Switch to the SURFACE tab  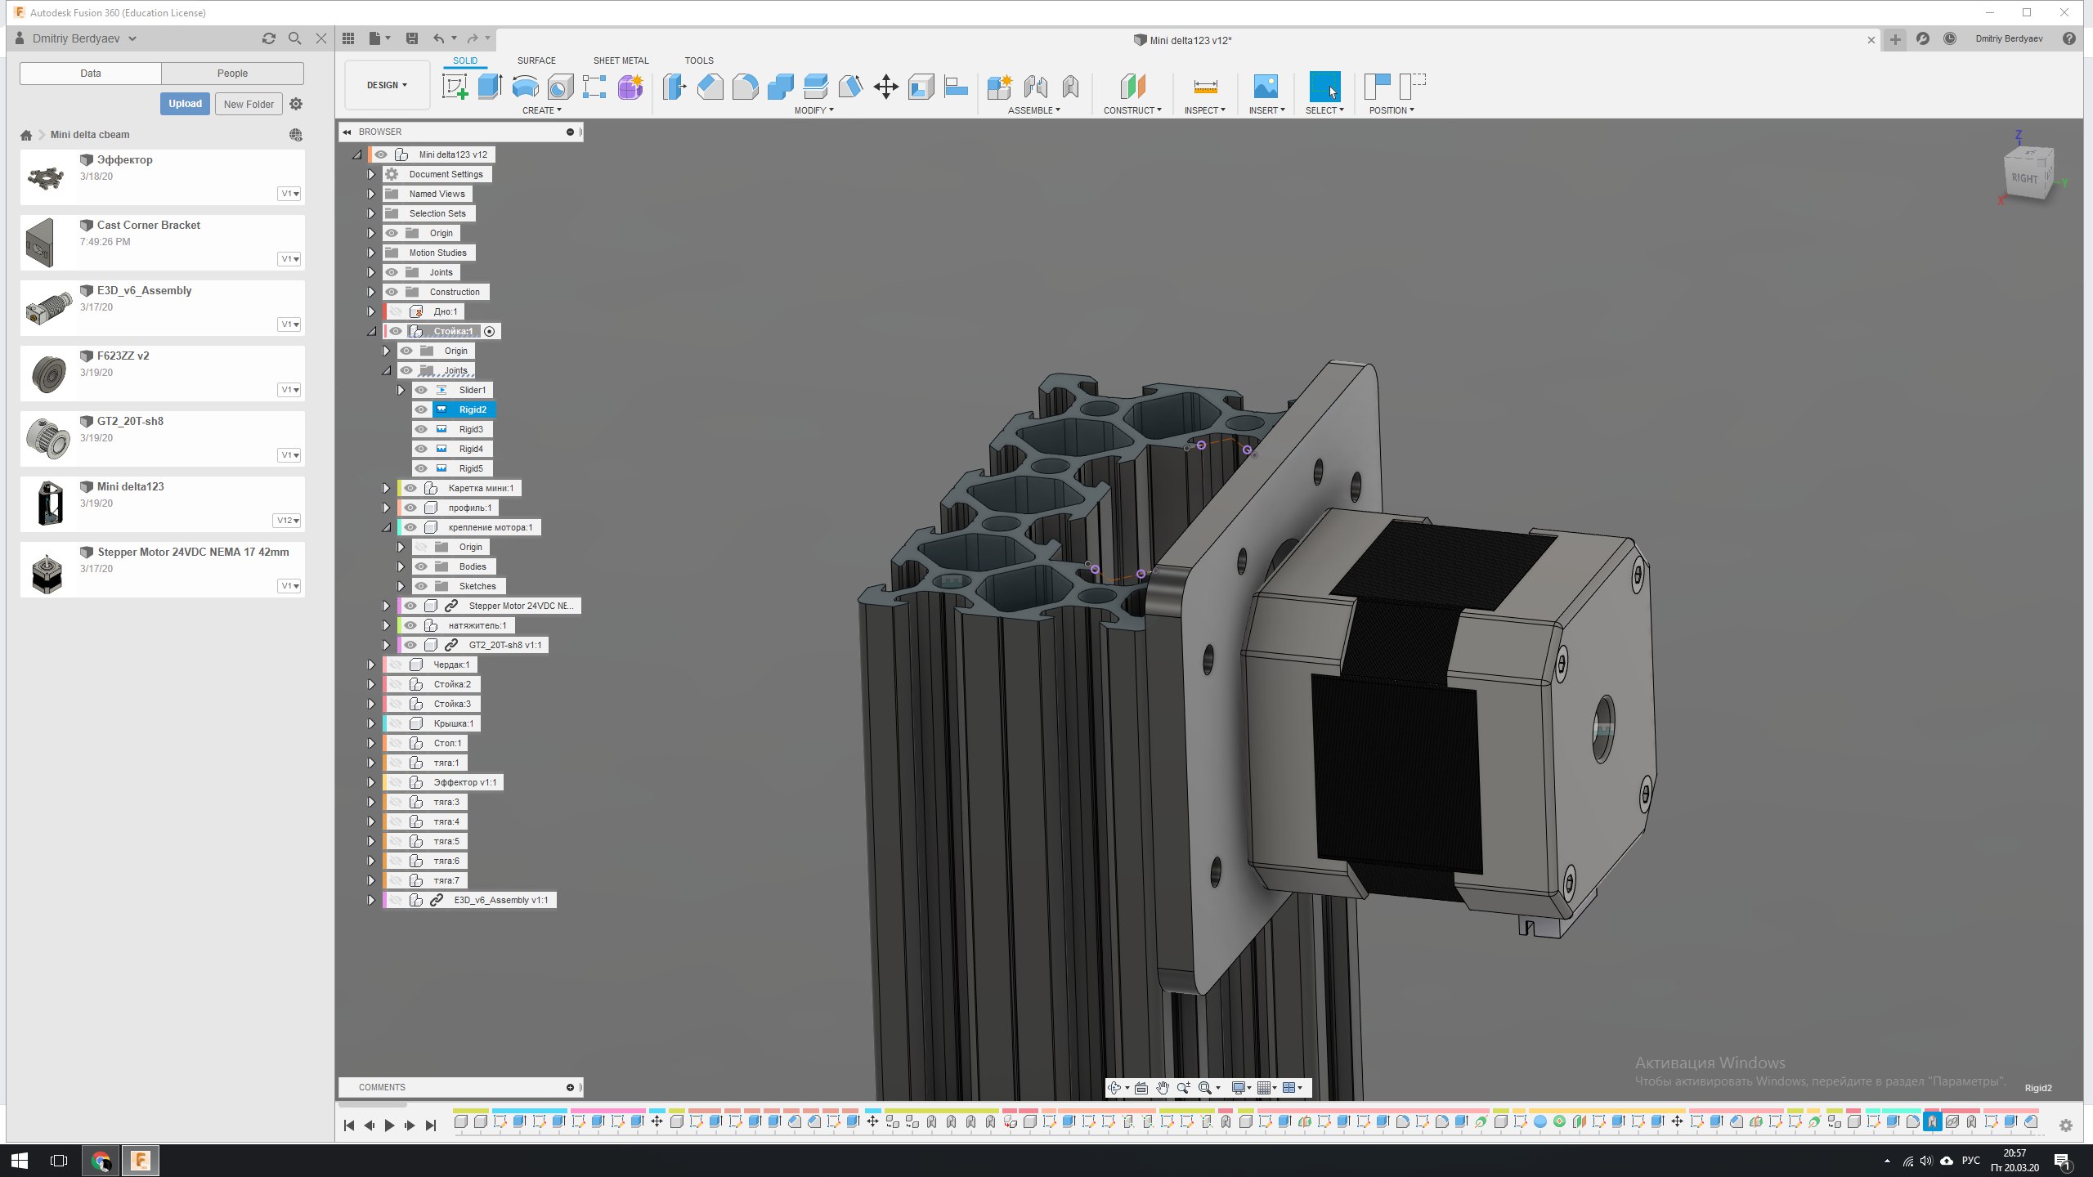click(x=536, y=60)
